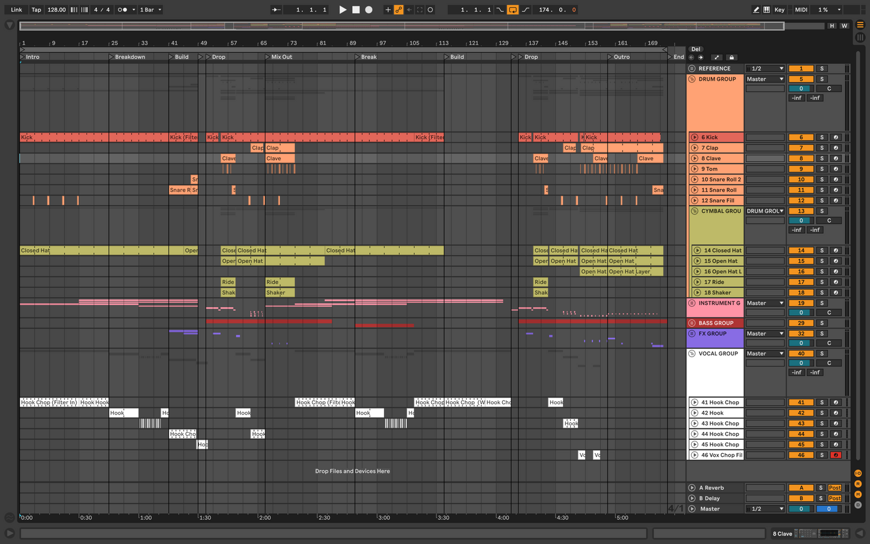Click the Stop button in the transport
Image resolution: width=870 pixels, height=544 pixels.
[356, 10]
